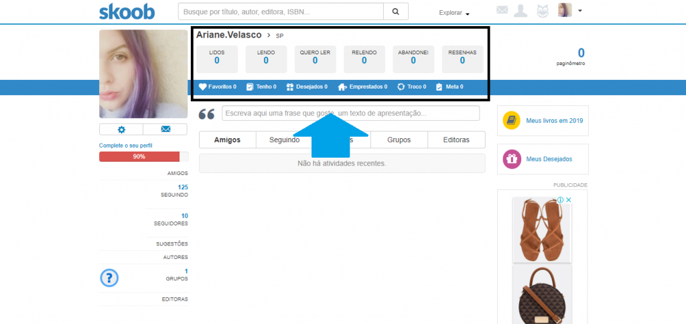This screenshot has height=324, width=686.
Task: Click Complete o seu perfil link
Action: coord(126,146)
